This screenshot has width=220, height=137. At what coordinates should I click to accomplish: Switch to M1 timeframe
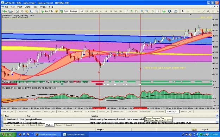point(82,11)
